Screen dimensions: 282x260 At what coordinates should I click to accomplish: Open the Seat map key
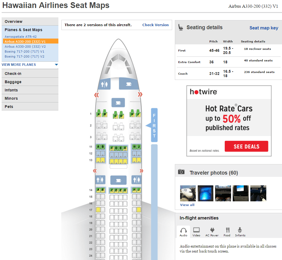tap(264, 28)
